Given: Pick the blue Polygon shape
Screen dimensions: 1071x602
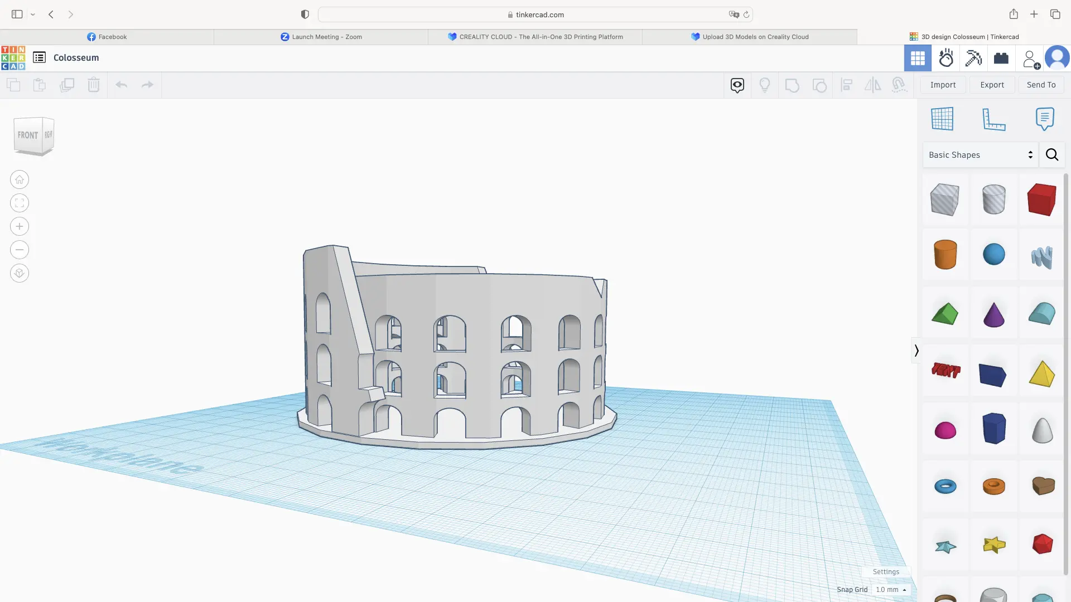Looking at the screenshot, I should pos(993,428).
